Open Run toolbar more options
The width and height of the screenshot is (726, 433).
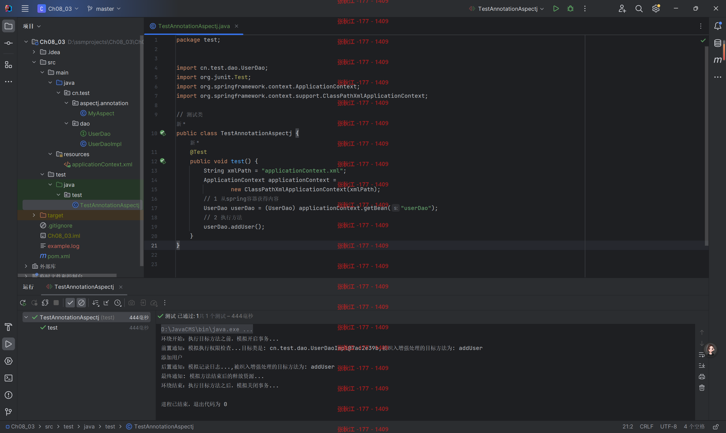pos(165,303)
